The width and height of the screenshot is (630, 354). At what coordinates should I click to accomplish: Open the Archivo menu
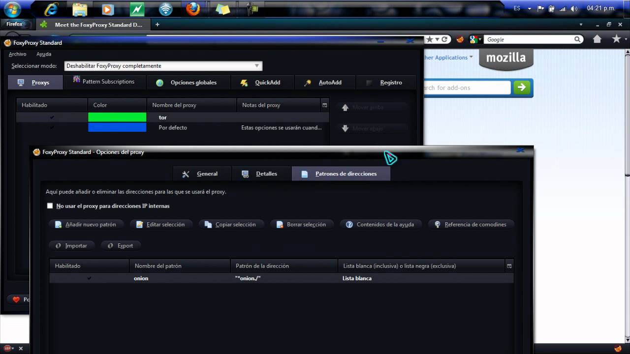point(18,54)
